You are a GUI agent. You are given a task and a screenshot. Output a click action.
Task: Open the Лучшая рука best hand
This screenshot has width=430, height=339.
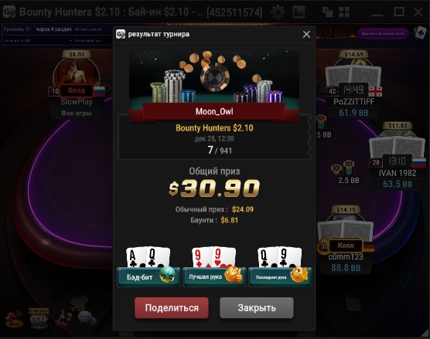coord(214,277)
